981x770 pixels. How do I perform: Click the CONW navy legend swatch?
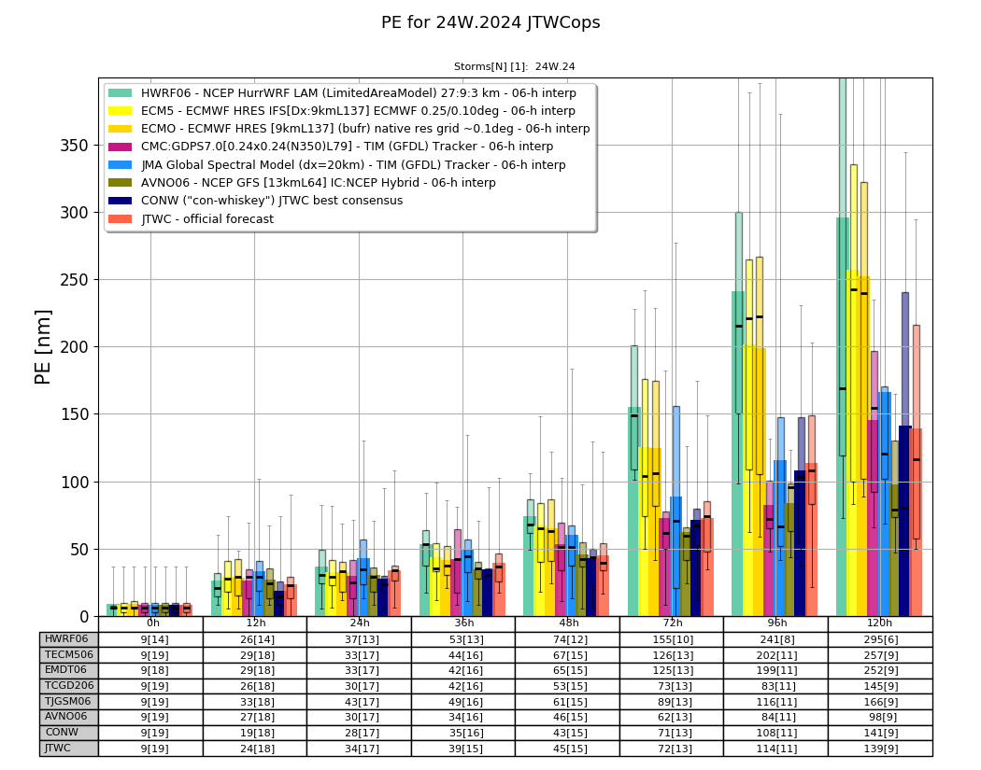click(121, 201)
